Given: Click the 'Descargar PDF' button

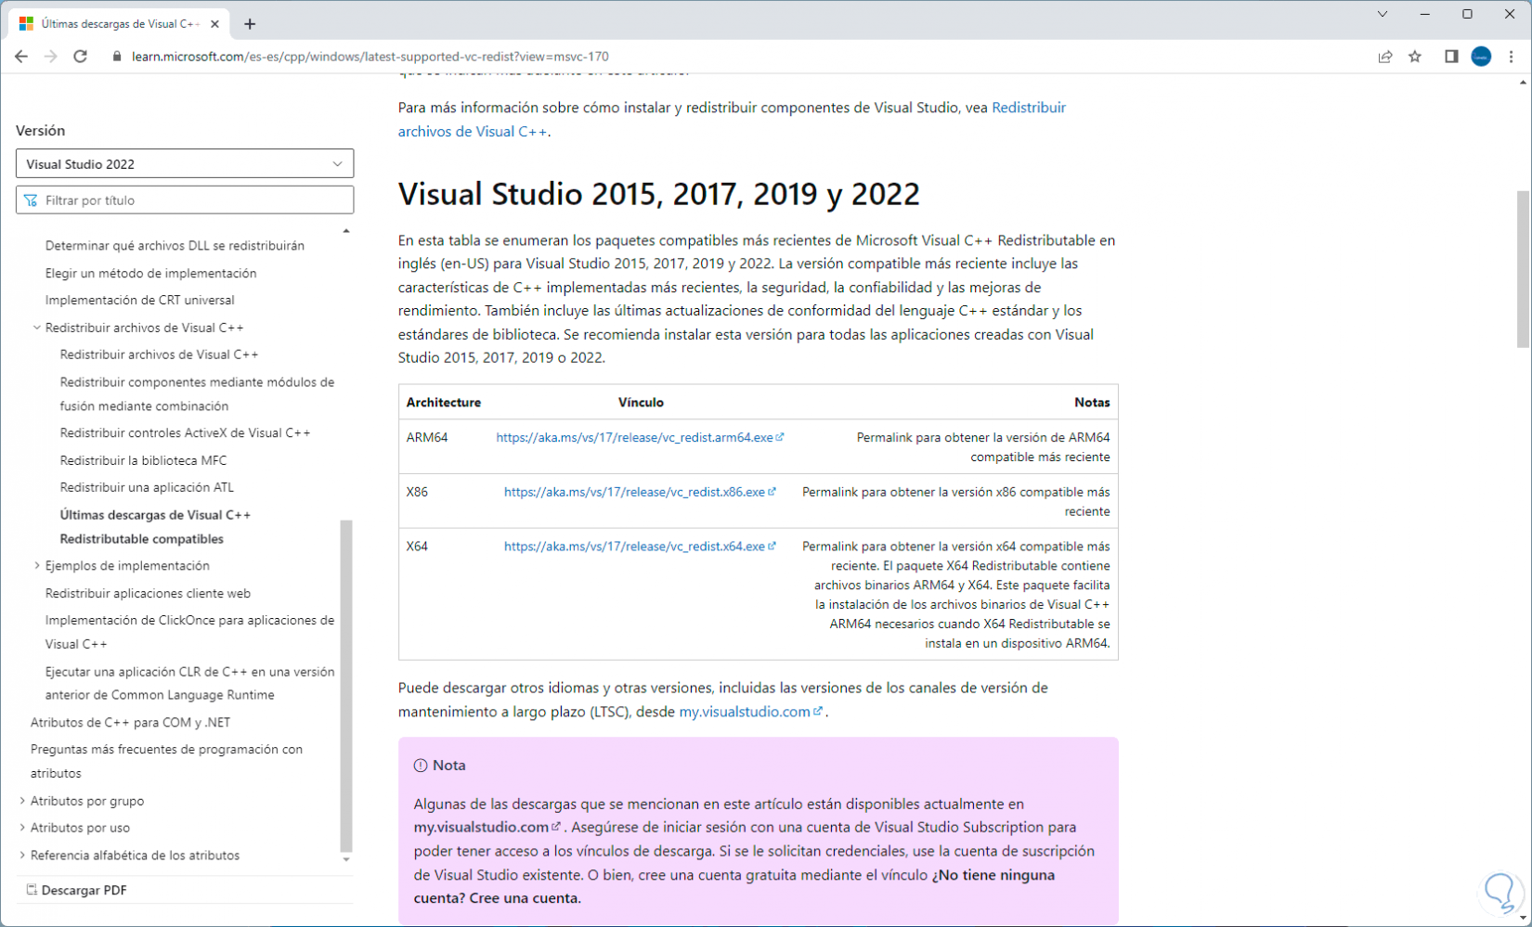Looking at the screenshot, I should click(76, 890).
